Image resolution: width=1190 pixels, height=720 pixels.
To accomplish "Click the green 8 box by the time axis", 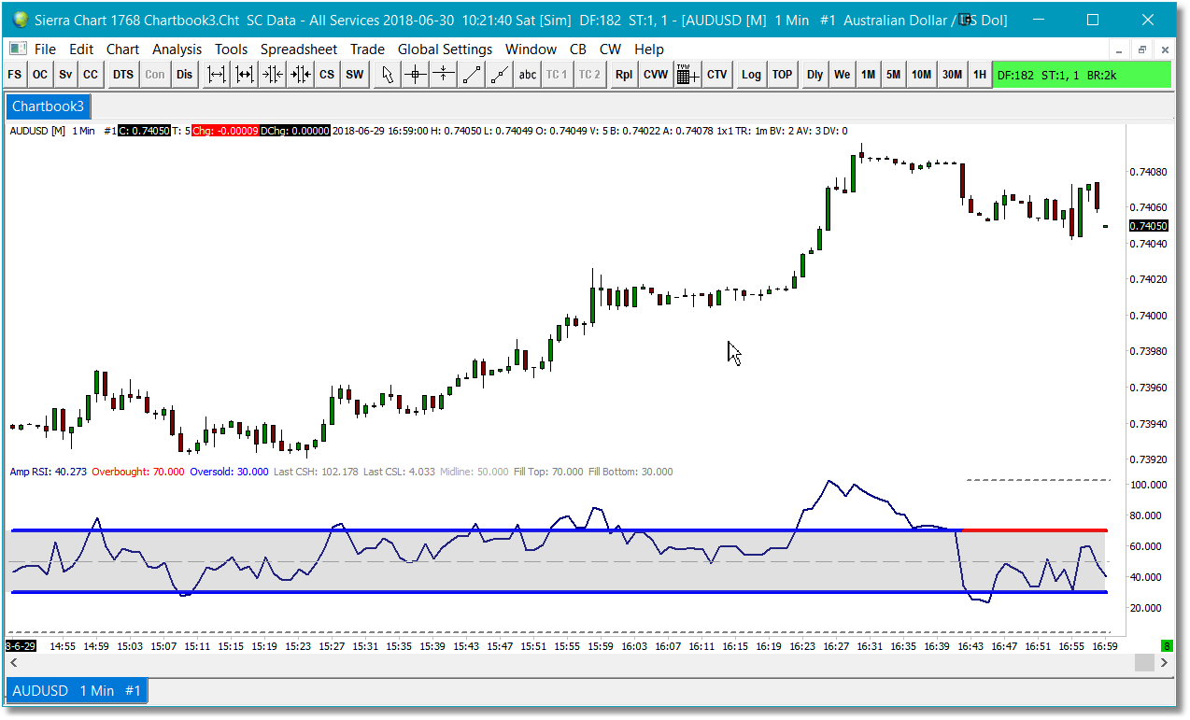I will click(1166, 646).
